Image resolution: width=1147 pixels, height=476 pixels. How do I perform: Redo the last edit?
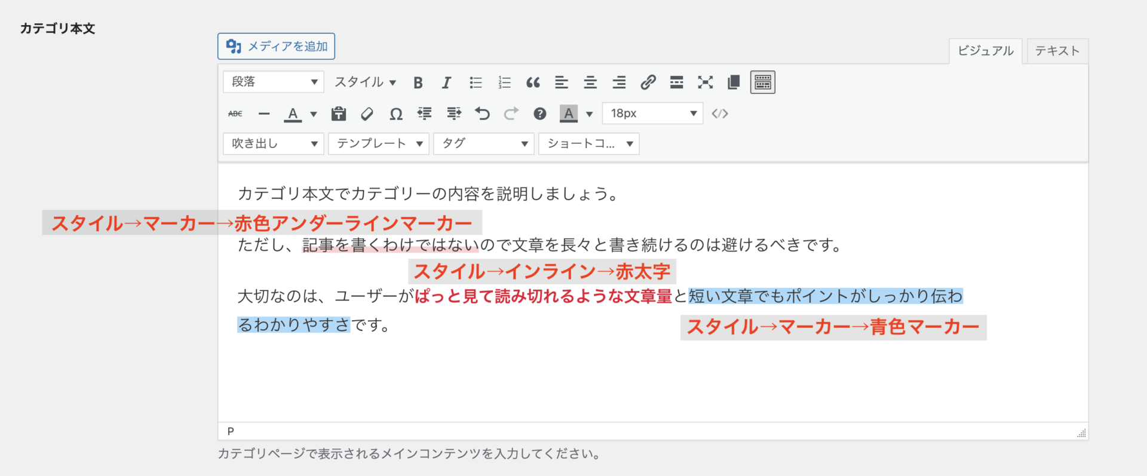511,113
